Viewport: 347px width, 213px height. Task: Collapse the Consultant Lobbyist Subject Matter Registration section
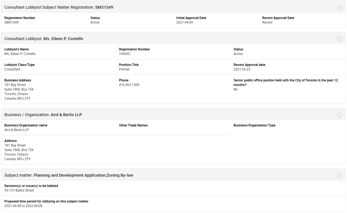[x=339, y=8]
